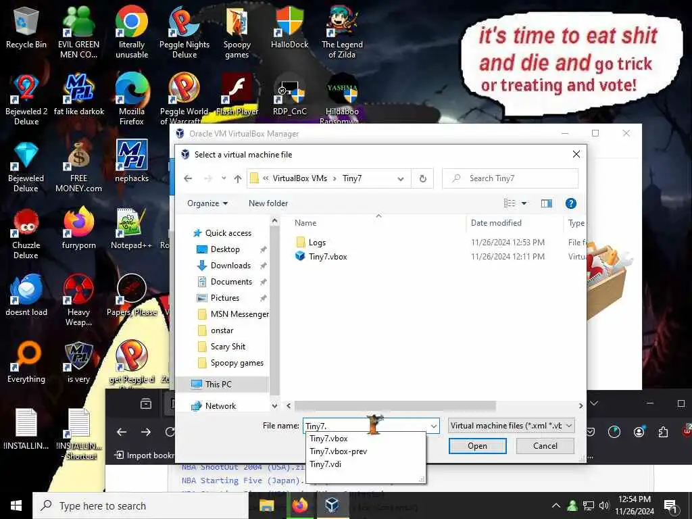The height and width of the screenshot is (519, 692).
Task: Open EVIL GREEN MEN desktop shortcut
Action: (78, 32)
